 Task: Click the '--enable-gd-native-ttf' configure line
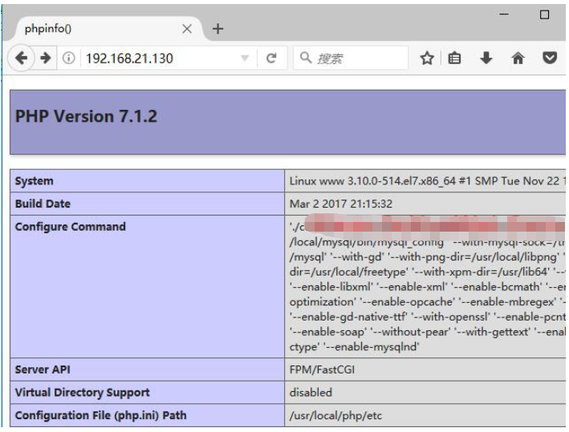click(x=427, y=317)
